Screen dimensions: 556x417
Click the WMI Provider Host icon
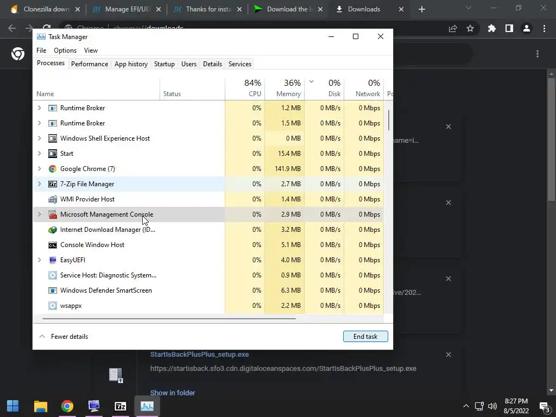(53, 199)
